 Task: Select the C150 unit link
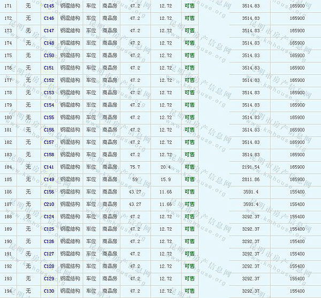[x=49, y=55]
